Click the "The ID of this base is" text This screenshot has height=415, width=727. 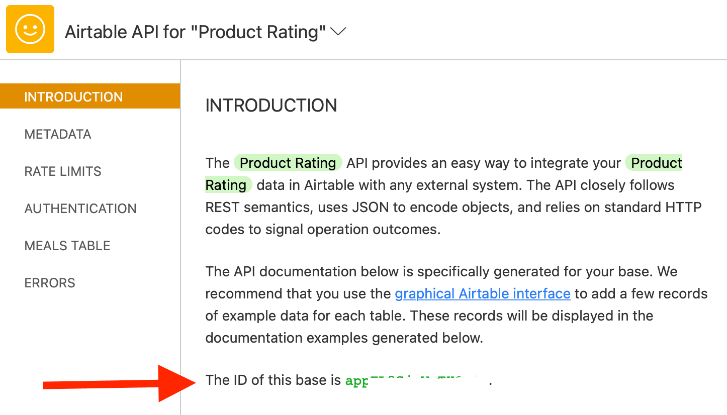pos(273,380)
